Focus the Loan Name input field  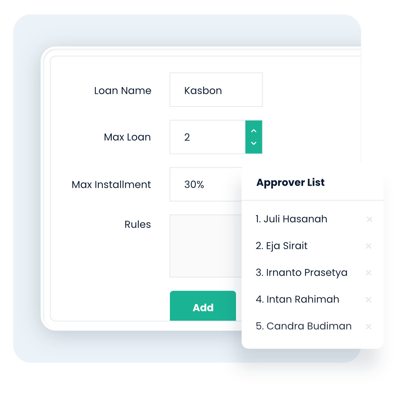coord(216,90)
